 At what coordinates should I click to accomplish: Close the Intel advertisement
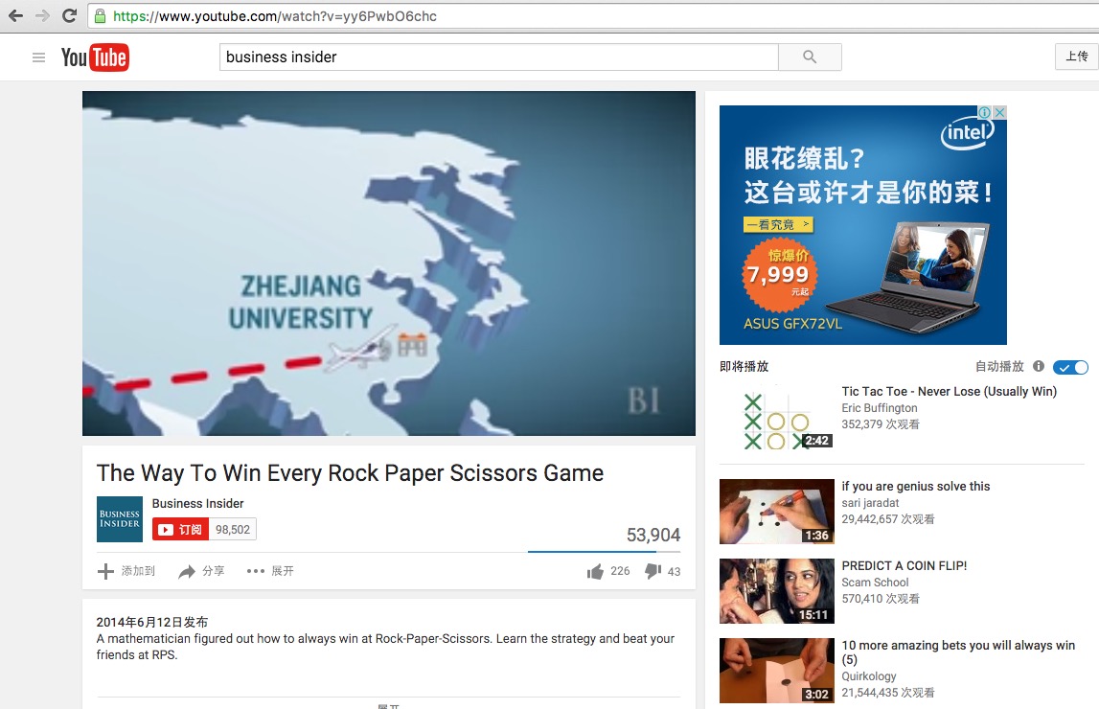[x=1000, y=112]
